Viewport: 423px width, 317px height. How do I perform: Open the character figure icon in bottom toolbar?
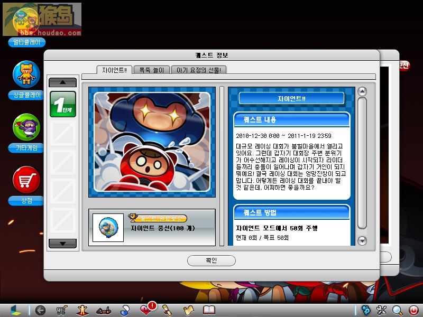coord(82,311)
